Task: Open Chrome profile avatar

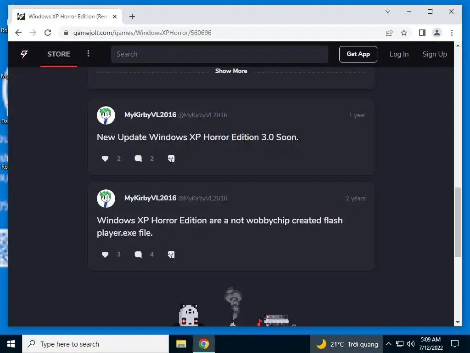Action: (x=437, y=33)
